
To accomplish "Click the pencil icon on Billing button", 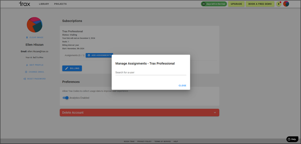I will [67, 68].
